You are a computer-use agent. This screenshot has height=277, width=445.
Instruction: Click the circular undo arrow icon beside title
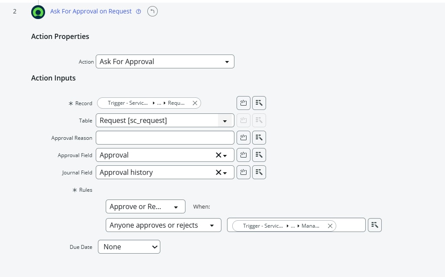[152, 12]
